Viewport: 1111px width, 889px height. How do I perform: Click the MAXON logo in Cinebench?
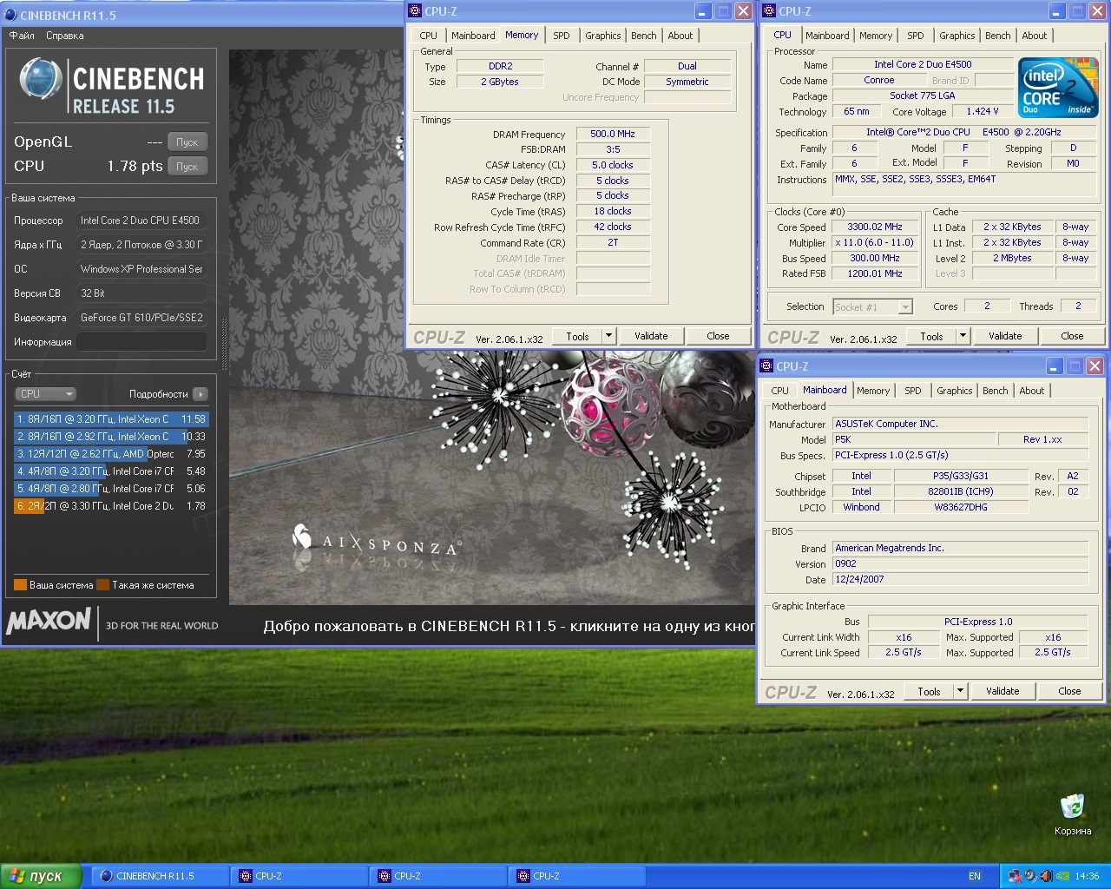[49, 621]
